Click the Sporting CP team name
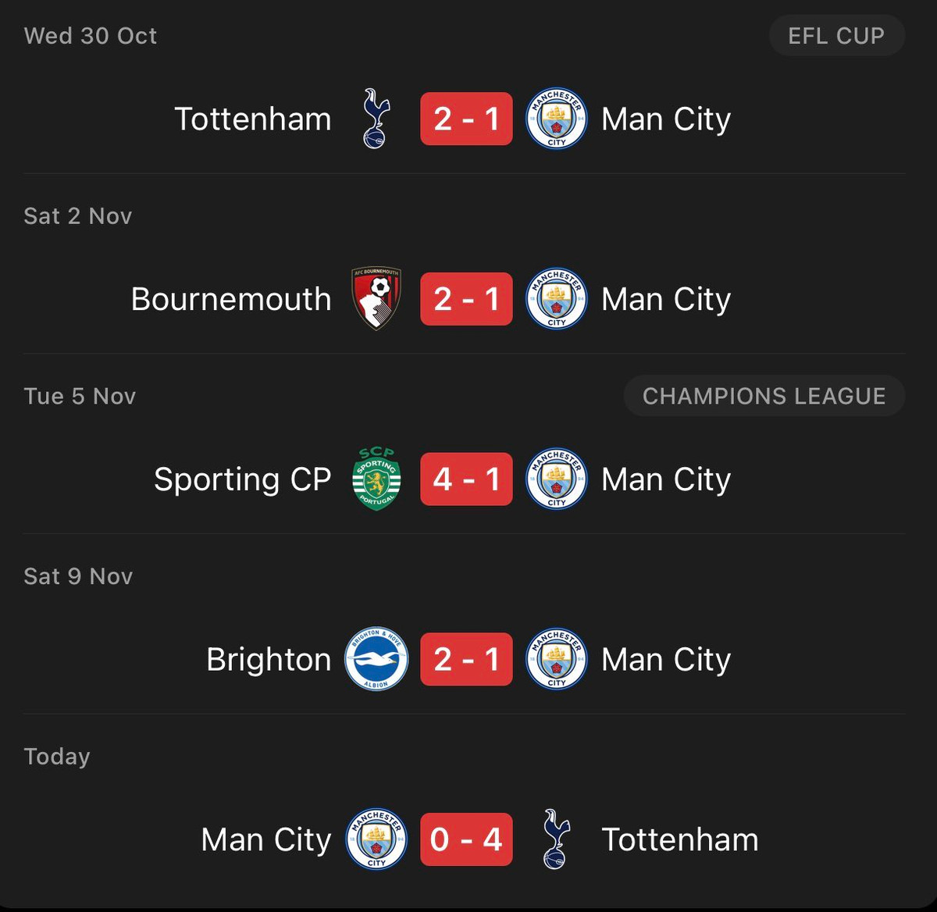Viewport: 937px width, 912px height. 242,479
